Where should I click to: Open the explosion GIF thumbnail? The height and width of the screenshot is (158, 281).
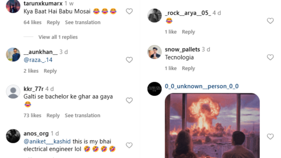coord(212,126)
